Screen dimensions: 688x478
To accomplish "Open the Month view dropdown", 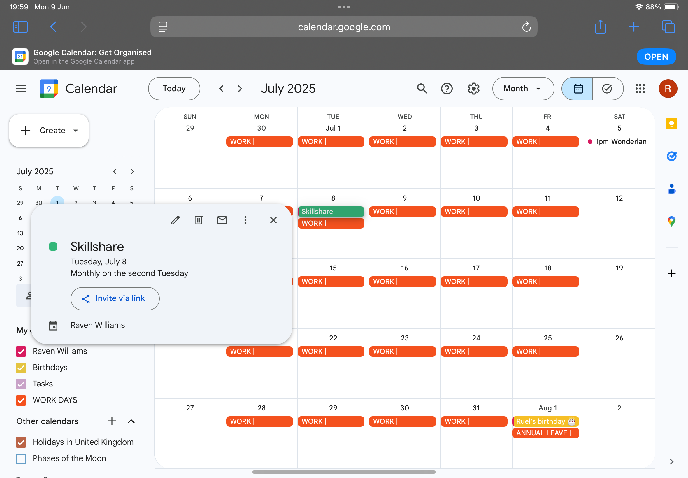I will point(523,89).
